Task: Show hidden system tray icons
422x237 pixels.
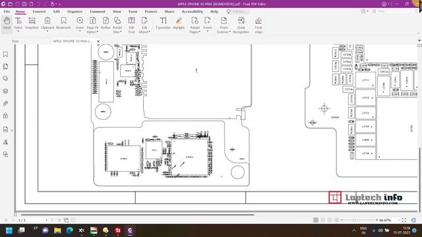Action: click(354, 230)
